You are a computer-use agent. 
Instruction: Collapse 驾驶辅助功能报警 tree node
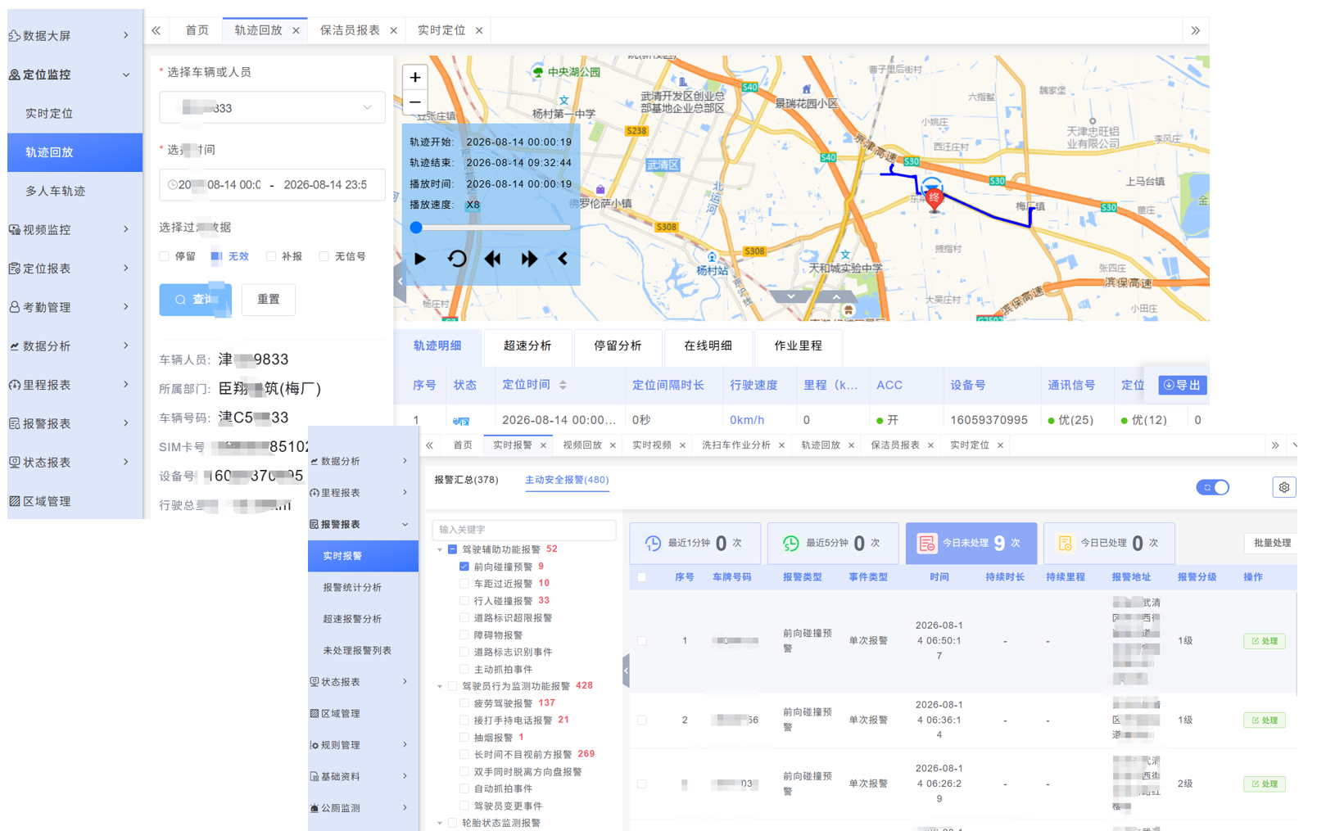(440, 549)
